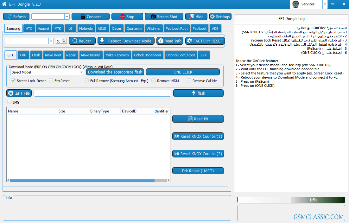Click the Refresh button
Screen dimensions: 349x223
pos(16,17)
